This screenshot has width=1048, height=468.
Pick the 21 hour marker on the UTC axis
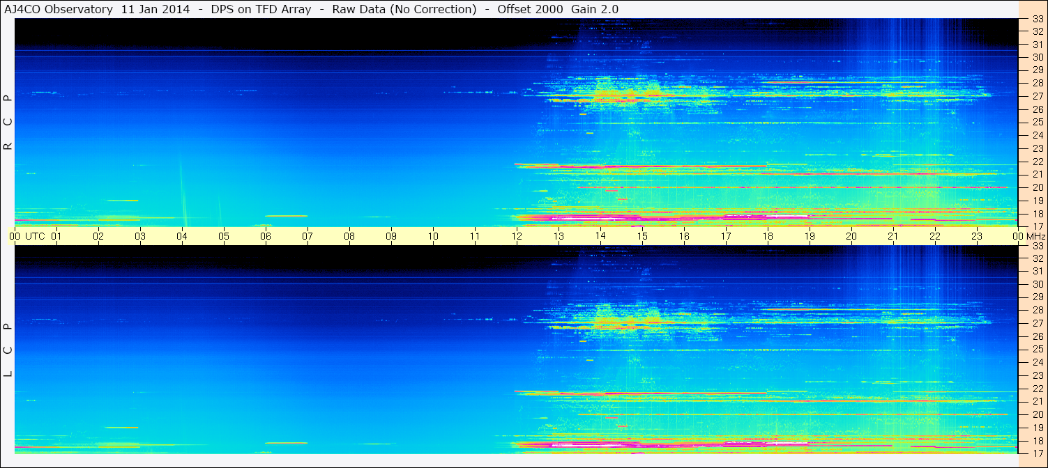click(893, 236)
